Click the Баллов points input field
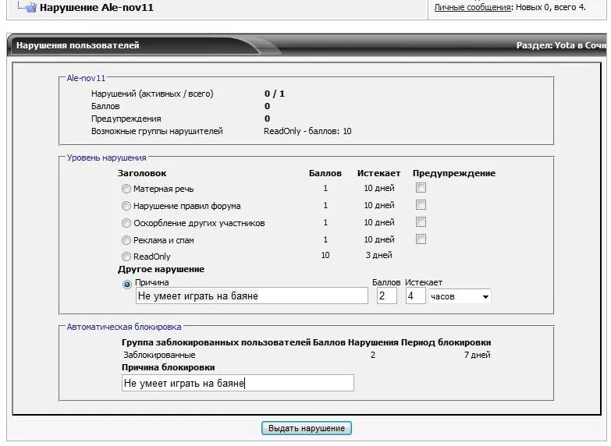611x446 pixels. click(x=386, y=296)
